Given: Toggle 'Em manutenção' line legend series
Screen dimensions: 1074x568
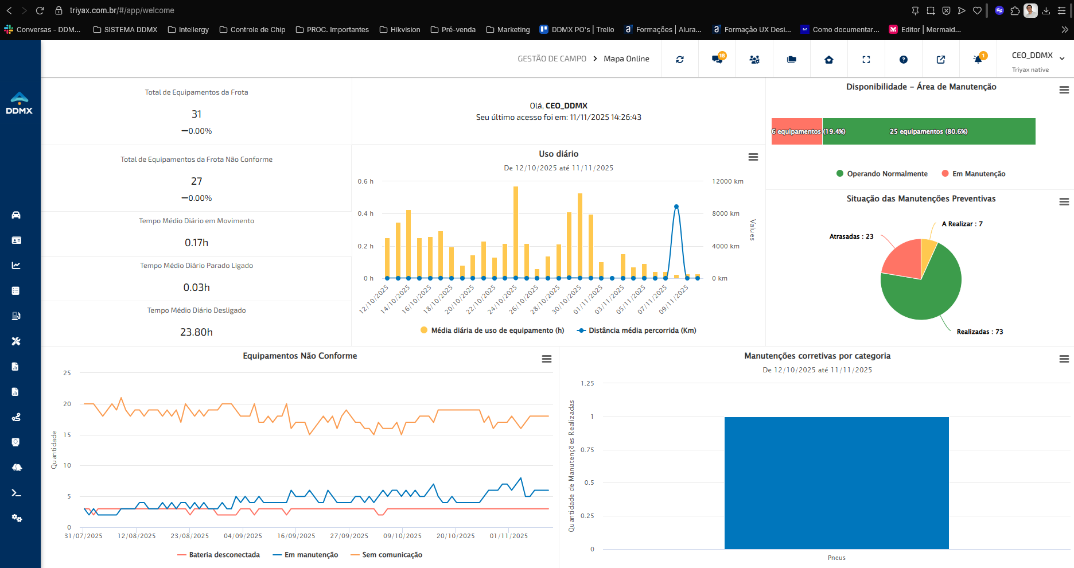Looking at the screenshot, I should pyautogui.click(x=305, y=555).
